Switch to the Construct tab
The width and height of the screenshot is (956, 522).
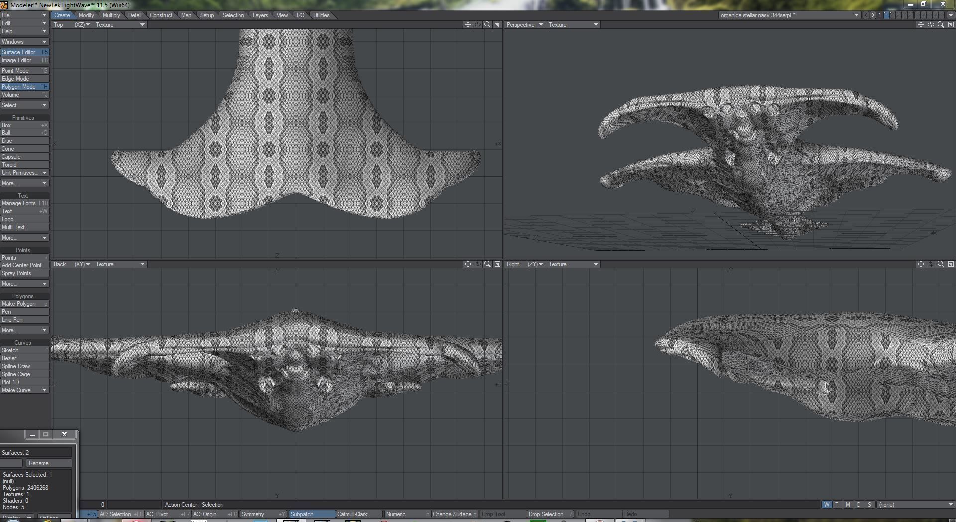[161, 15]
